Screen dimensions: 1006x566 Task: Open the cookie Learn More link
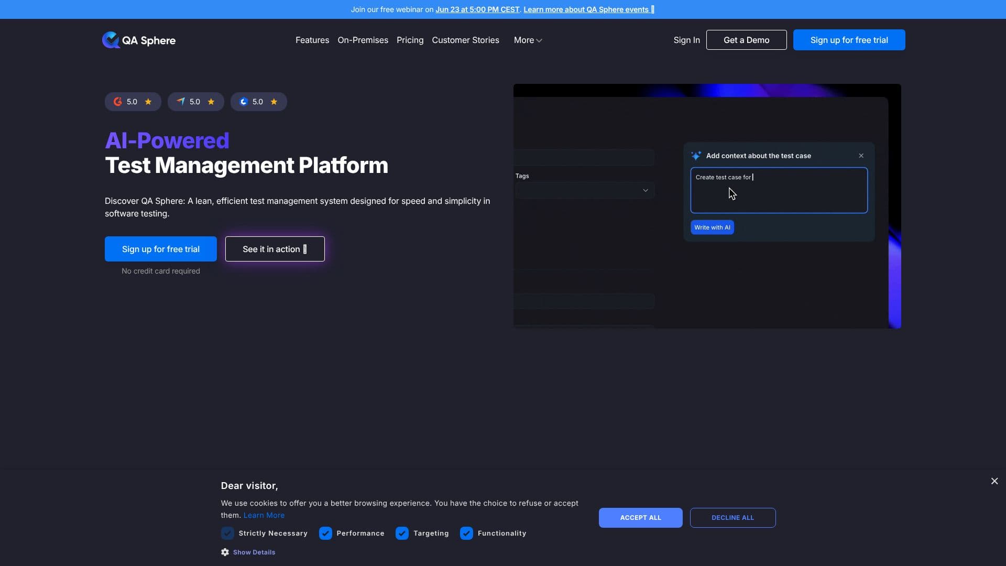pos(264,516)
